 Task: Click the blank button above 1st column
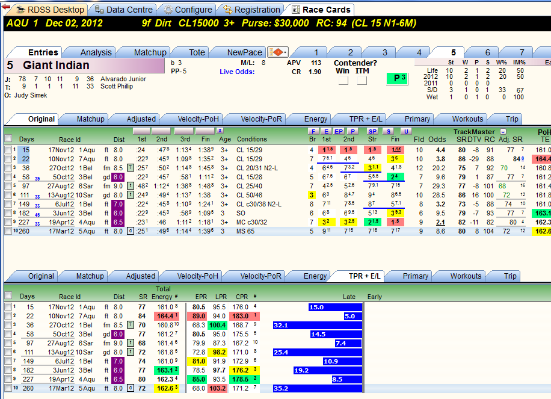pyautogui.click(x=141, y=131)
